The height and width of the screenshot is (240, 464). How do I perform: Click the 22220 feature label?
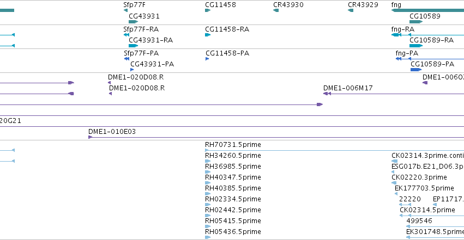pyautogui.click(x=410, y=199)
